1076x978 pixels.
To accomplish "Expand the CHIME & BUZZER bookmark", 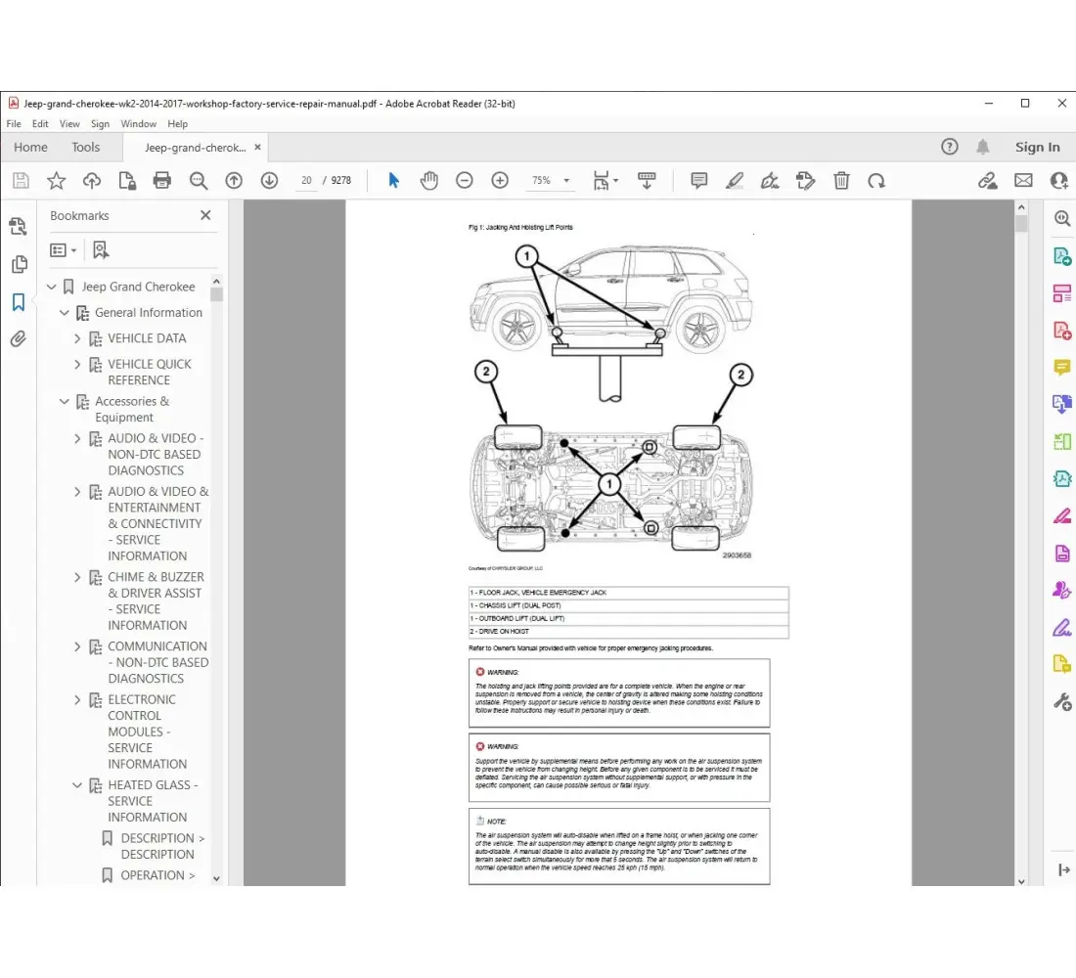I will [78, 577].
